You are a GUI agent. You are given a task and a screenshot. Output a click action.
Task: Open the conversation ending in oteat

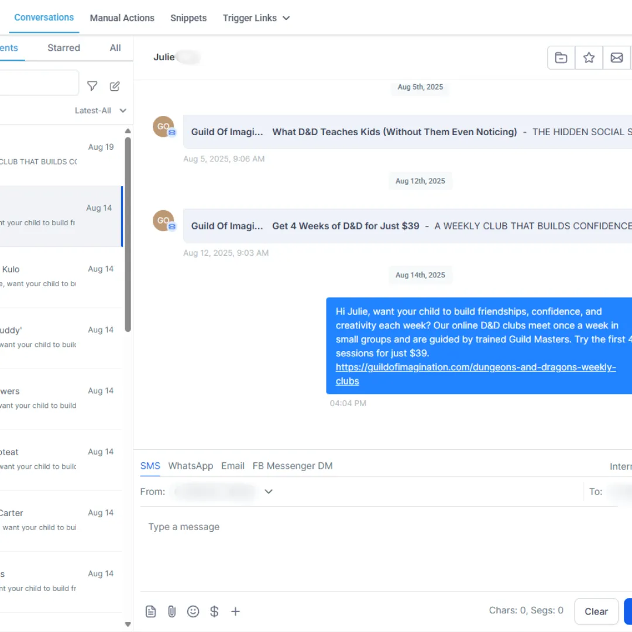tap(61, 459)
